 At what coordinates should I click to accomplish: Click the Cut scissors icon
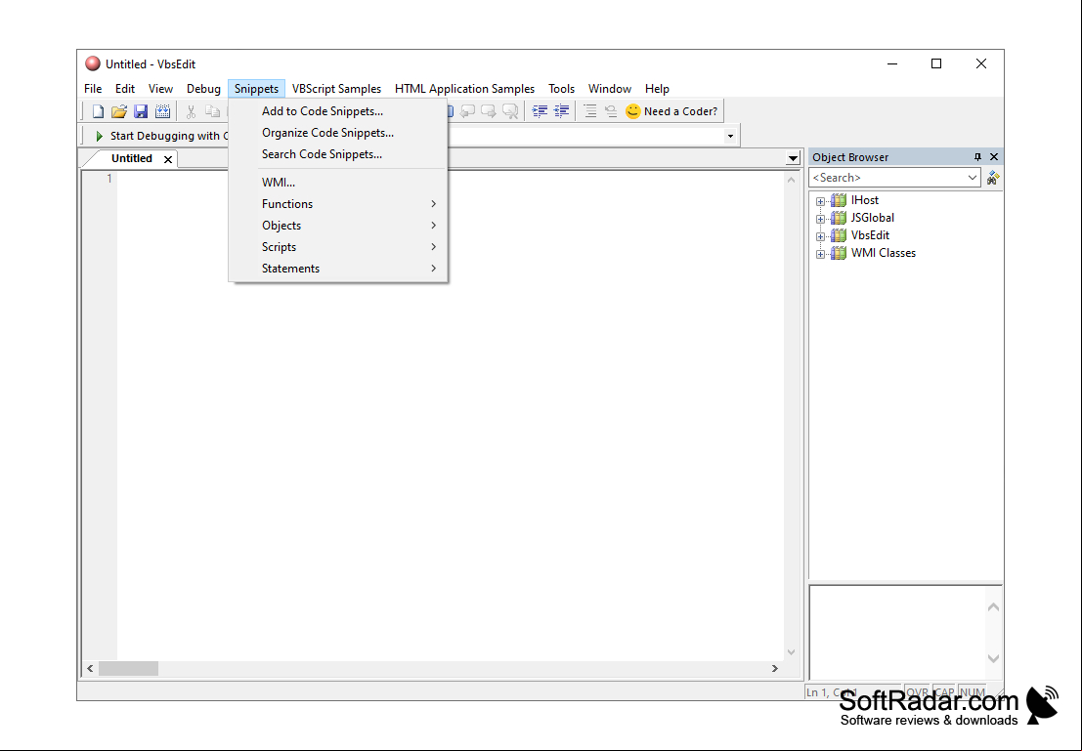192,111
